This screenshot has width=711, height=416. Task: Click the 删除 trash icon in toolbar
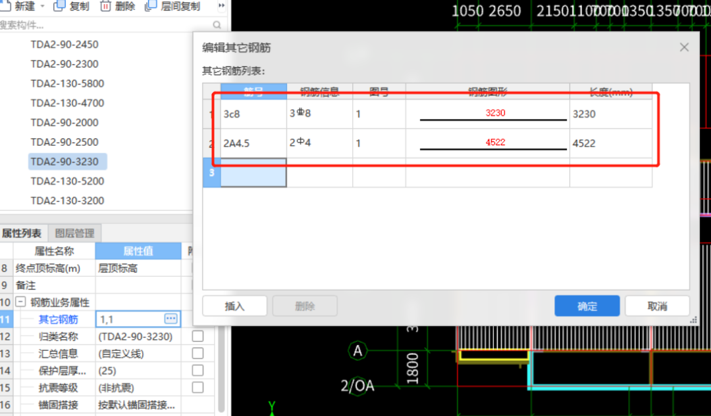[x=105, y=6]
